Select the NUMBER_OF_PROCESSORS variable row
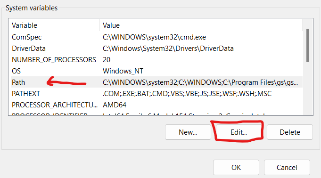The width and height of the screenshot is (321, 178). tap(156, 60)
